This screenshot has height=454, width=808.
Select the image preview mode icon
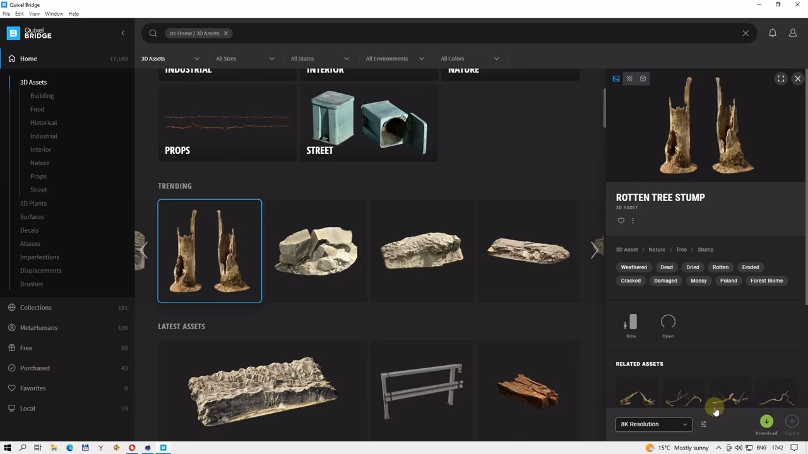pos(616,79)
